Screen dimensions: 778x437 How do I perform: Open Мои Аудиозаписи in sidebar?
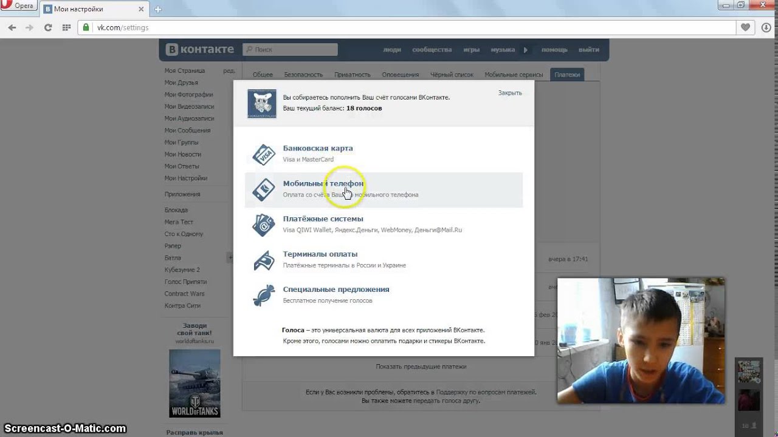pyautogui.click(x=189, y=118)
